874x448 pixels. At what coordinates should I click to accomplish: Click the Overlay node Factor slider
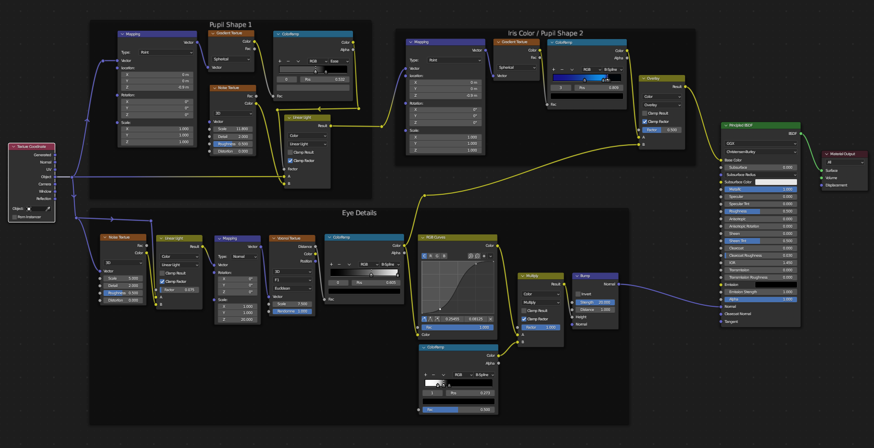[x=662, y=130]
